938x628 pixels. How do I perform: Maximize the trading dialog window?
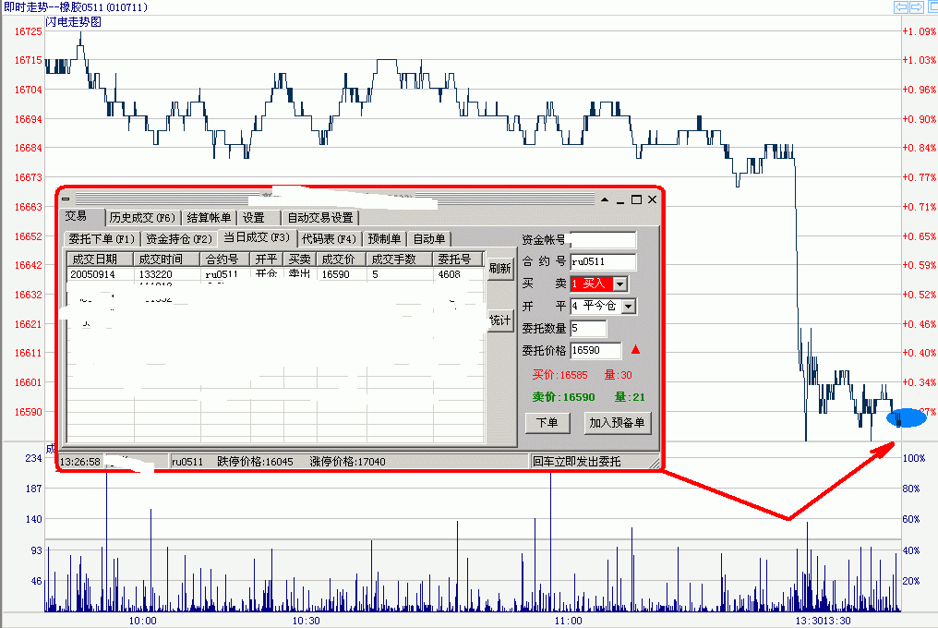(x=636, y=199)
